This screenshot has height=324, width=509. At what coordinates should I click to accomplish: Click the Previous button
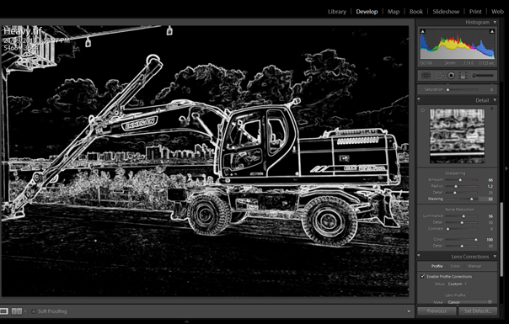pyautogui.click(x=437, y=311)
